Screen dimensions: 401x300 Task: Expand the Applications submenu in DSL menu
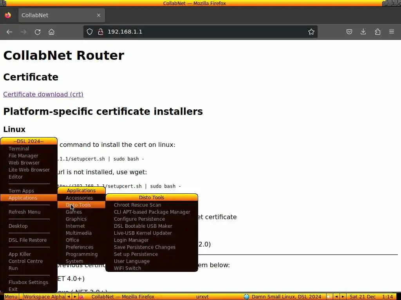29,198
